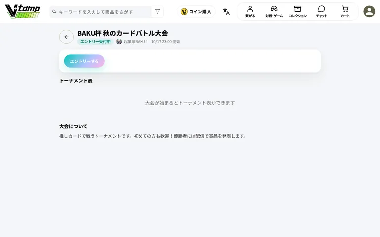Click the エントリー受付中 status badge
The image size is (380, 237).
pyautogui.click(x=95, y=42)
